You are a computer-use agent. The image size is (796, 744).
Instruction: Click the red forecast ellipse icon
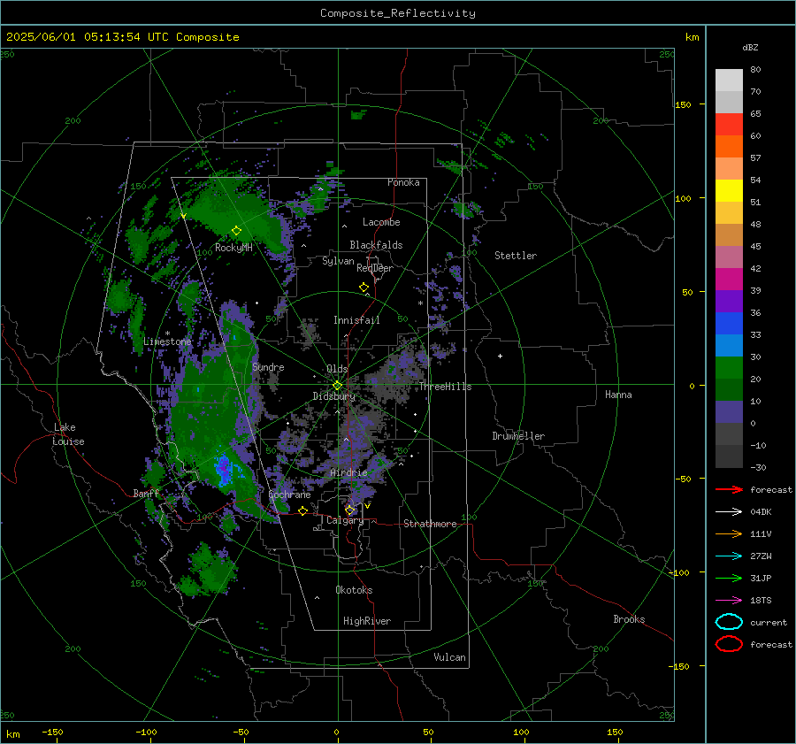pos(729,644)
